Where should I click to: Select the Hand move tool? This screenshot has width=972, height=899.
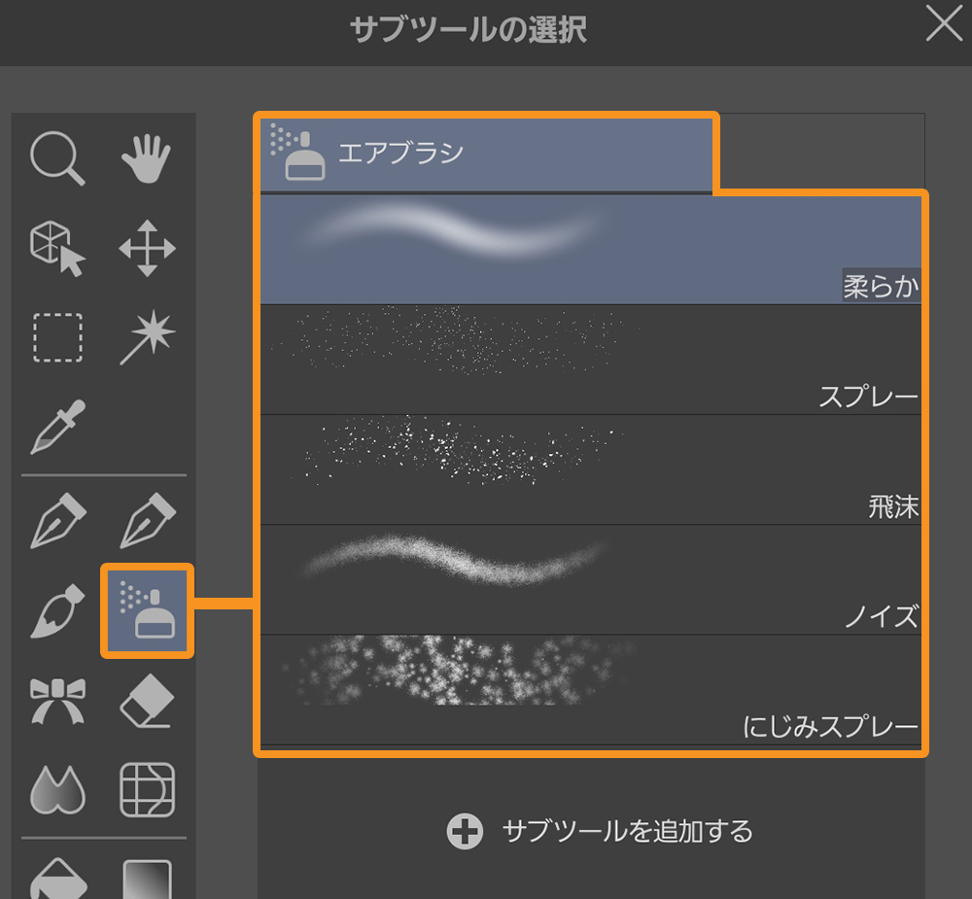[x=147, y=159]
